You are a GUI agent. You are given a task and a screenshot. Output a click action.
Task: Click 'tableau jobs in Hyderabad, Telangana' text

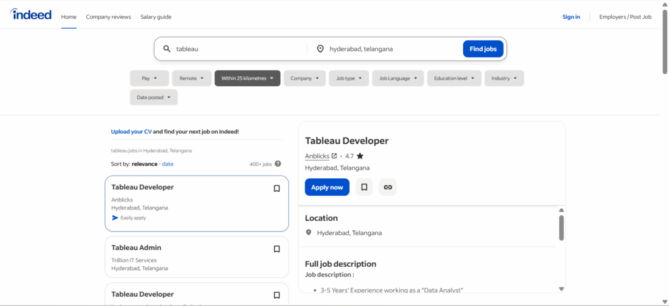[x=152, y=151]
